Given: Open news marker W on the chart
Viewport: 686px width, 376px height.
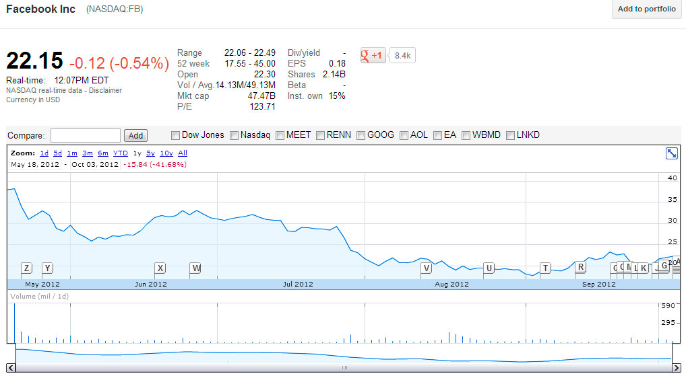Looking at the screenshot, I should (x=195, y=268).
